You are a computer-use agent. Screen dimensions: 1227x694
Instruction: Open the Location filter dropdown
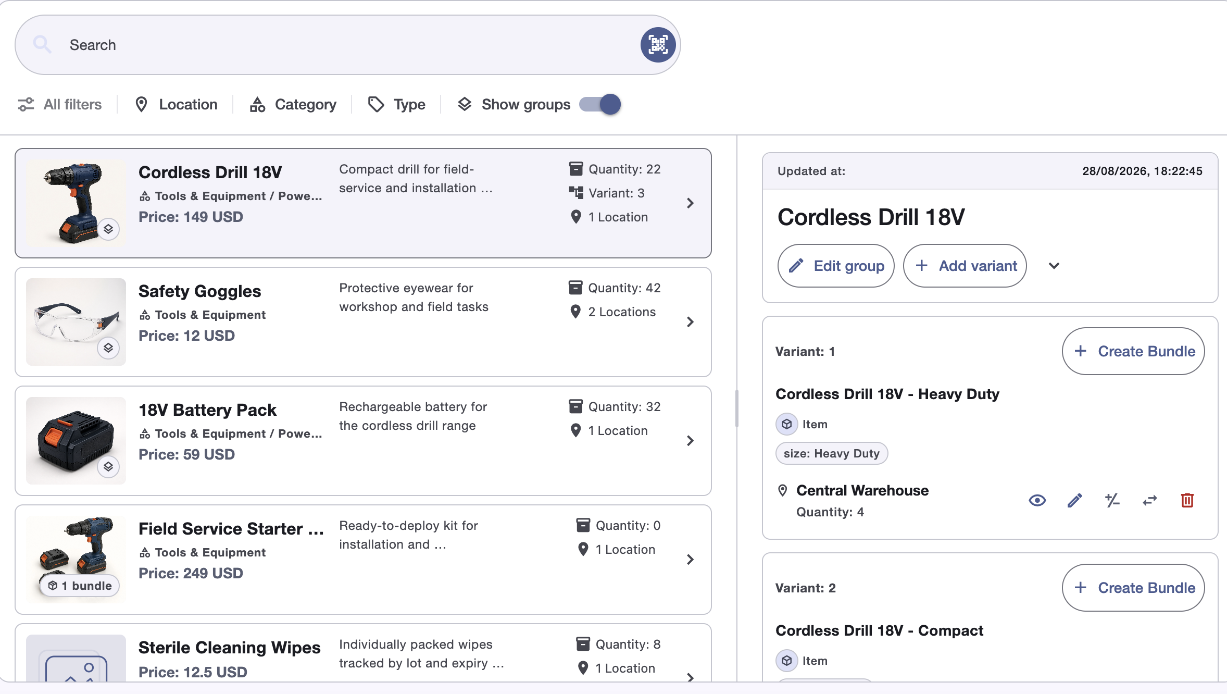[x=176, y=104]
